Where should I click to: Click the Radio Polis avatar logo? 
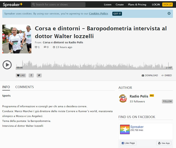click(123, 98)
